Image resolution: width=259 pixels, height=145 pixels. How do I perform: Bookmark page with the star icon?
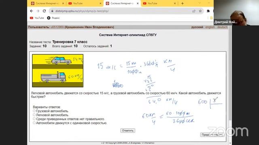coord(200,11)
